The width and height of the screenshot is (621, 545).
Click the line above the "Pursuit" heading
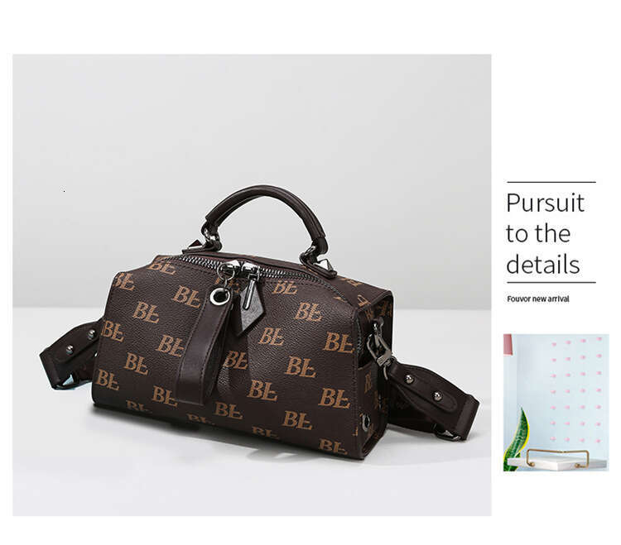click(x=551, y=182)
